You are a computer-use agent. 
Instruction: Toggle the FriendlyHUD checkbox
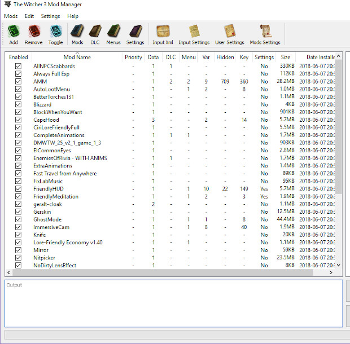18,188
